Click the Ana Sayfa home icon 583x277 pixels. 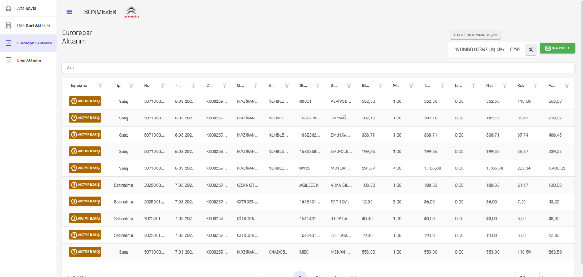point(8,8)
